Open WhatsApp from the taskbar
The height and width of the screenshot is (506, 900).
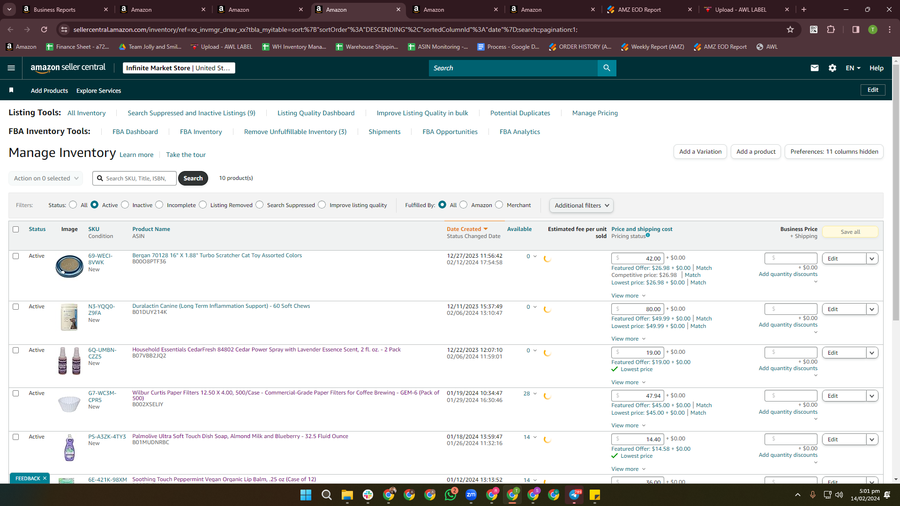click(450, 495)
